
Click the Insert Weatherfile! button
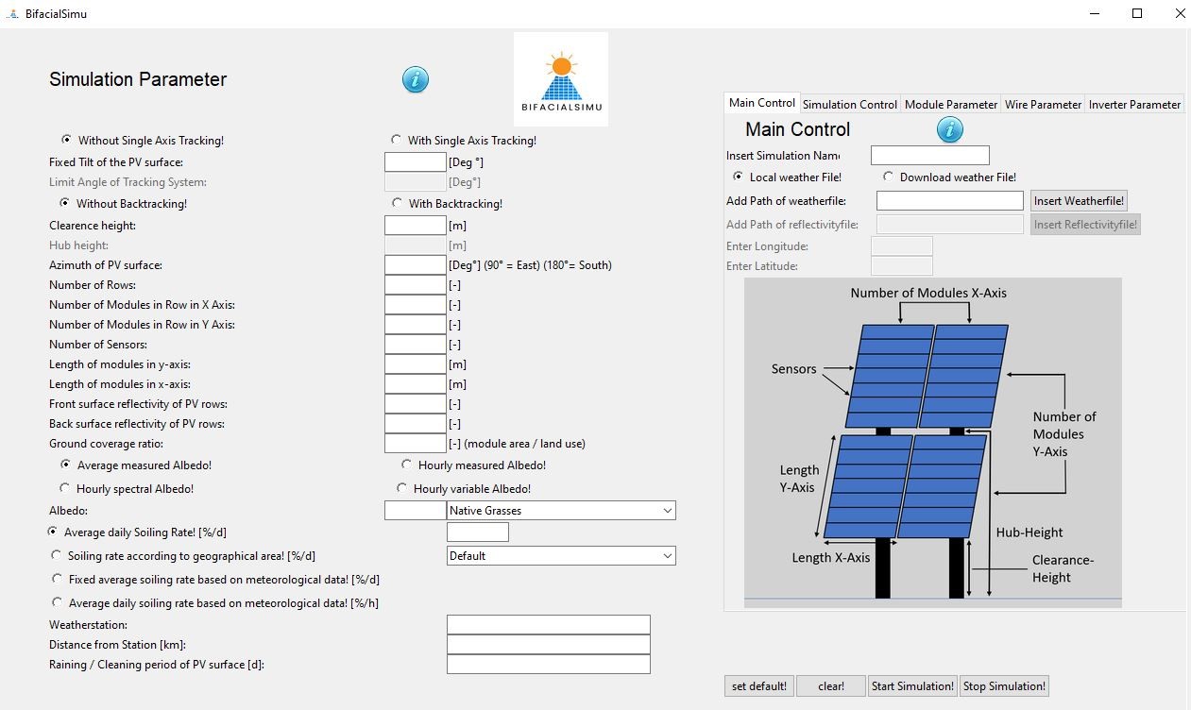[1079, 201]
